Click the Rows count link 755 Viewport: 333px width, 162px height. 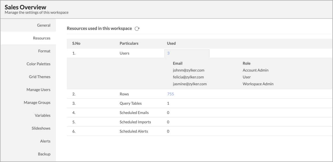click(x=170, y=94)
